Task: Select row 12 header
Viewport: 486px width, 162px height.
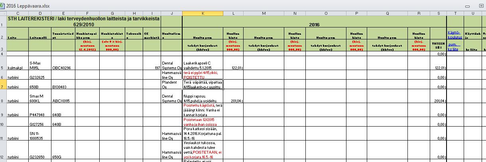Action: point(3,150)
